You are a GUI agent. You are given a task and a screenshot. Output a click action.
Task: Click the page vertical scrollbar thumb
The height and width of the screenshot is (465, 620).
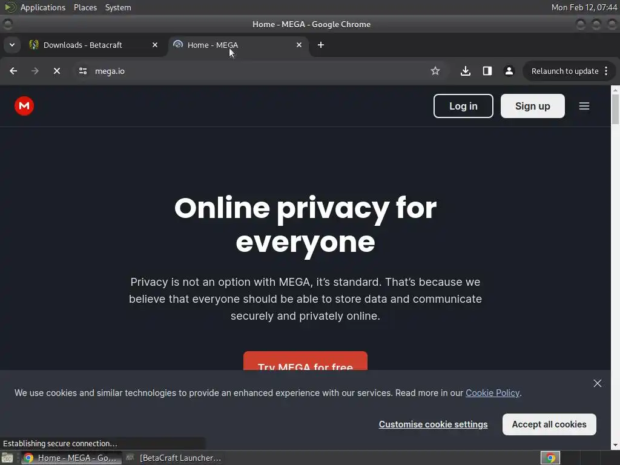(x=615, y=110)
